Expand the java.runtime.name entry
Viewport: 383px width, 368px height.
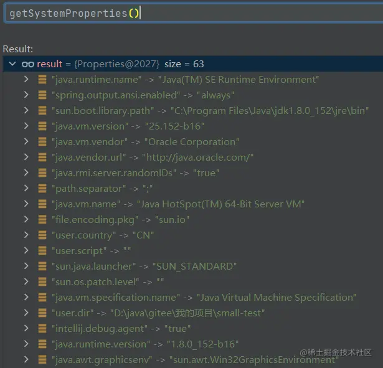26,79
